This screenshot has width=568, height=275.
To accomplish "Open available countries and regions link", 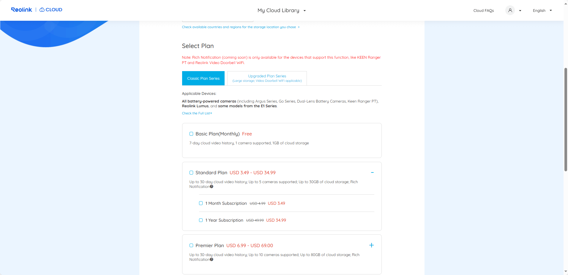I will (241, 27).
